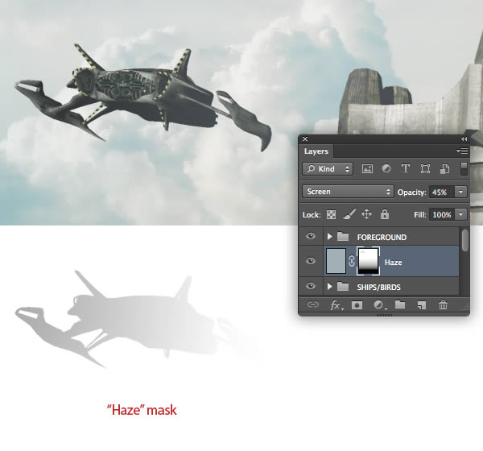Close the Layers panel

coord(305,139)
